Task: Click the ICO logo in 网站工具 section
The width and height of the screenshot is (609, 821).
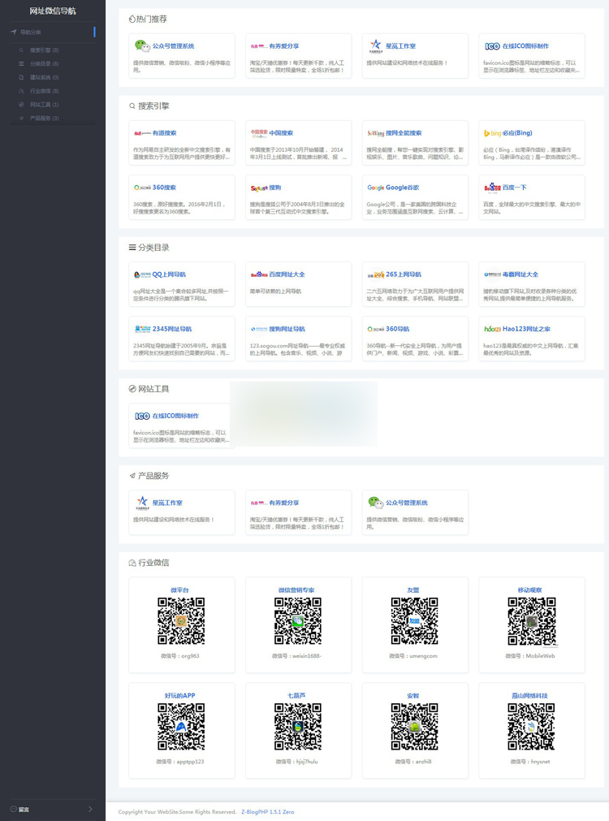Action: (142, 416)
